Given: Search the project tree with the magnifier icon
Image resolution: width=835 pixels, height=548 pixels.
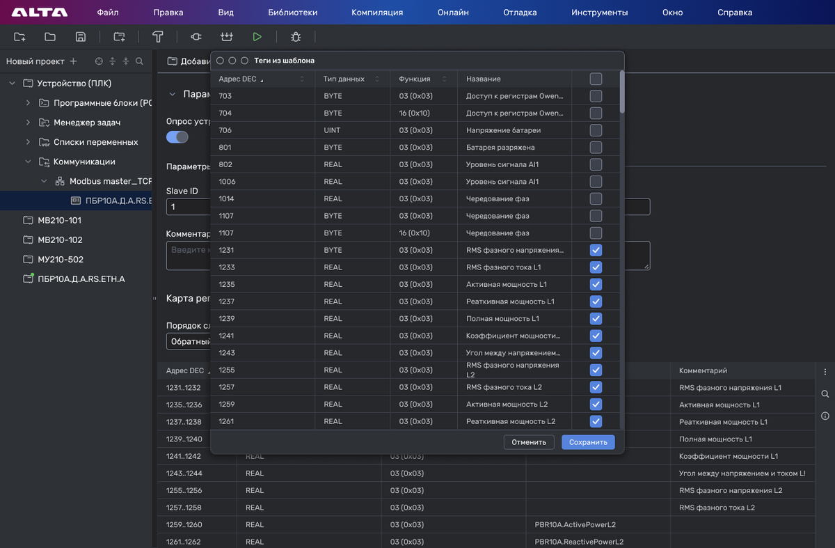Looking at the screenshot, I should (139, 61).
